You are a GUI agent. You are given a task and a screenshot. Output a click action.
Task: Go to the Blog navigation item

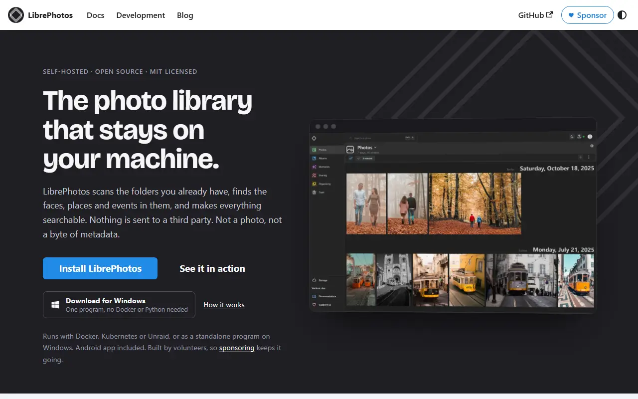coord(185,15)
